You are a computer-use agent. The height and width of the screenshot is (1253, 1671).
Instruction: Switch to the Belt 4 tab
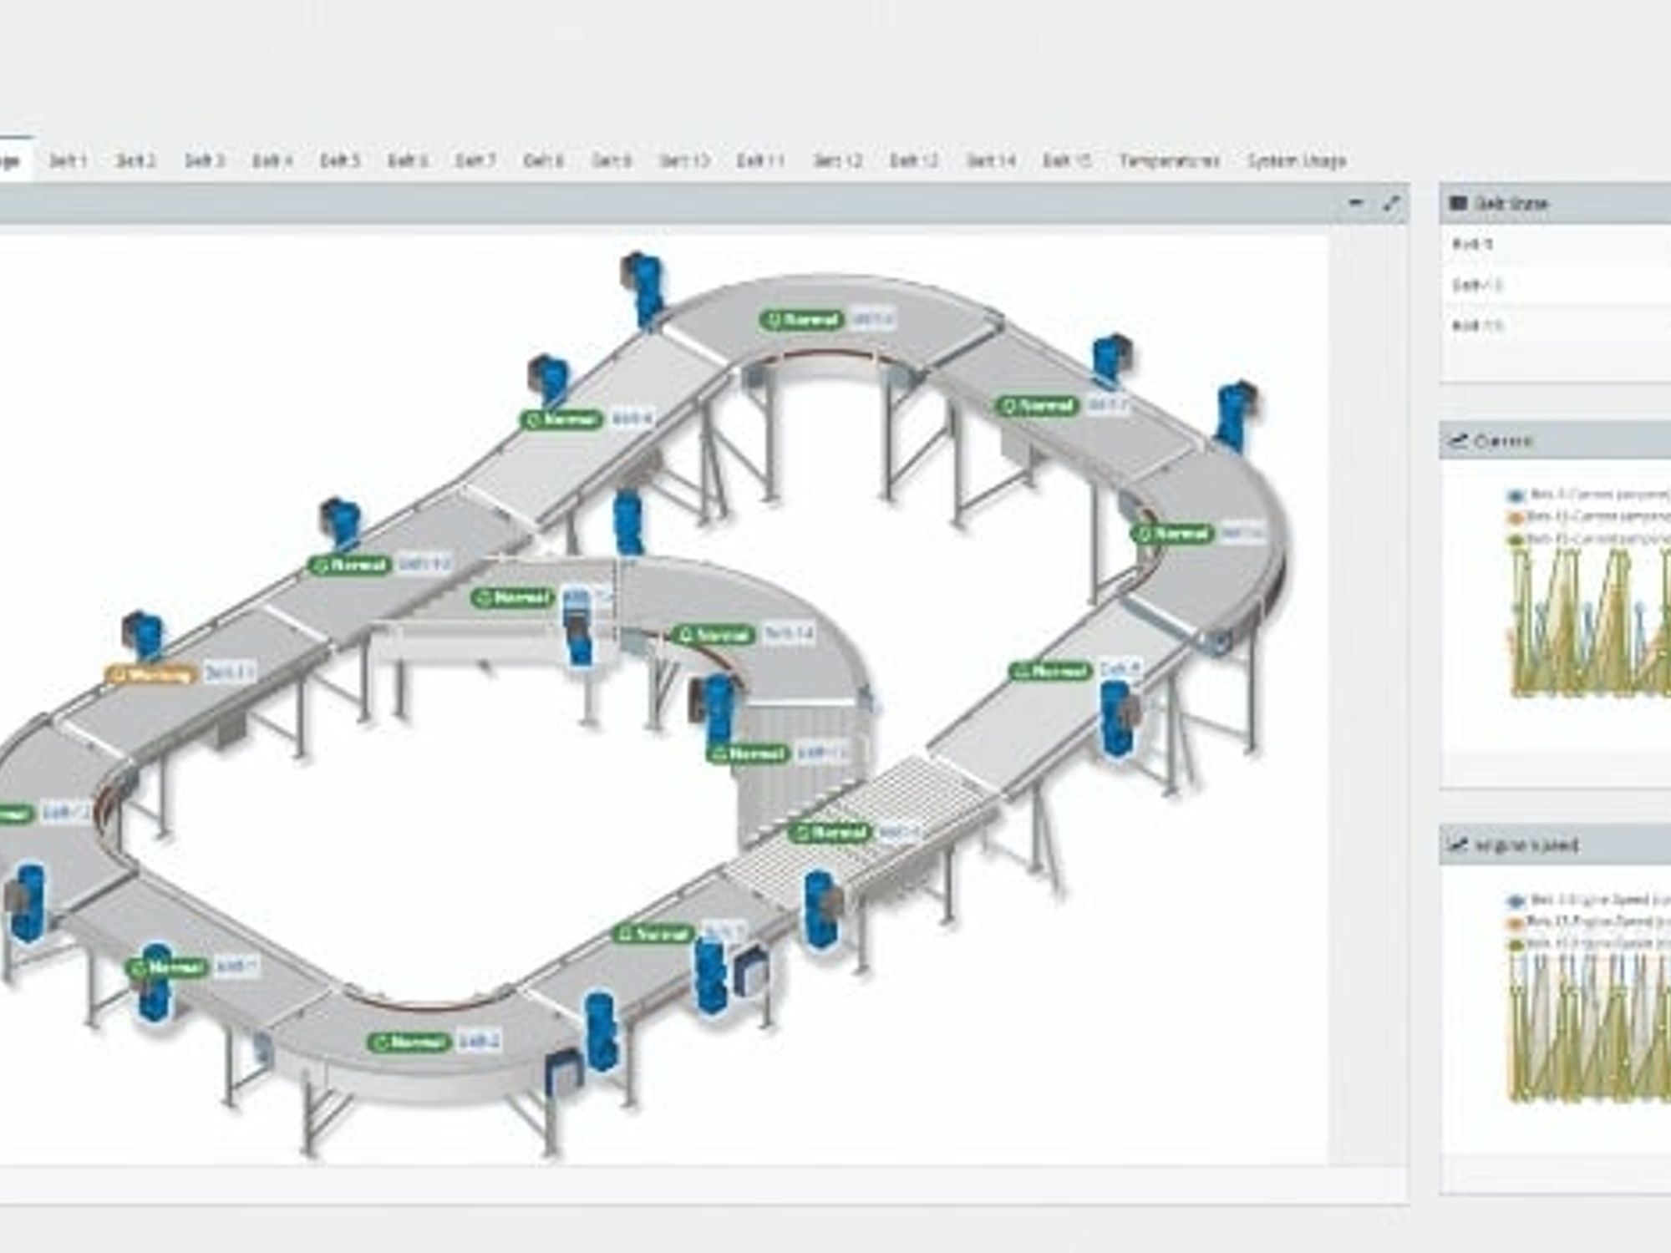tap(272, 160)
